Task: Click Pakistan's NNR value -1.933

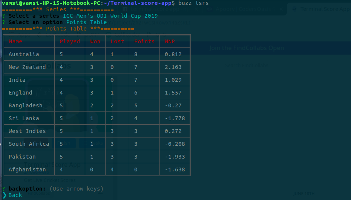Action: 175,157
